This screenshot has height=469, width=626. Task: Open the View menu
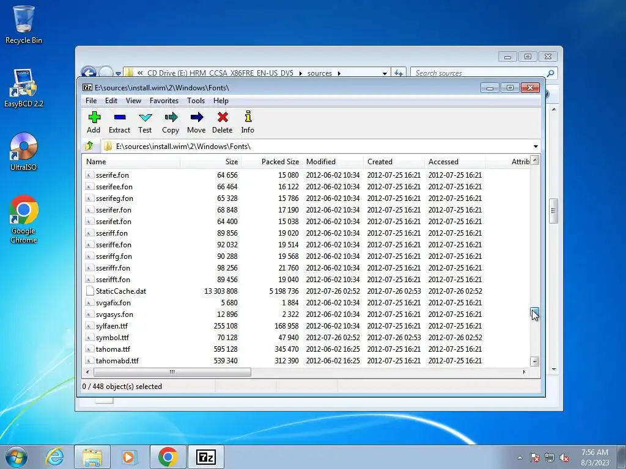(x=133, y=101)
